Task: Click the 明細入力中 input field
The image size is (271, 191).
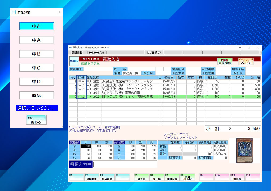Action: pos(125,164)
